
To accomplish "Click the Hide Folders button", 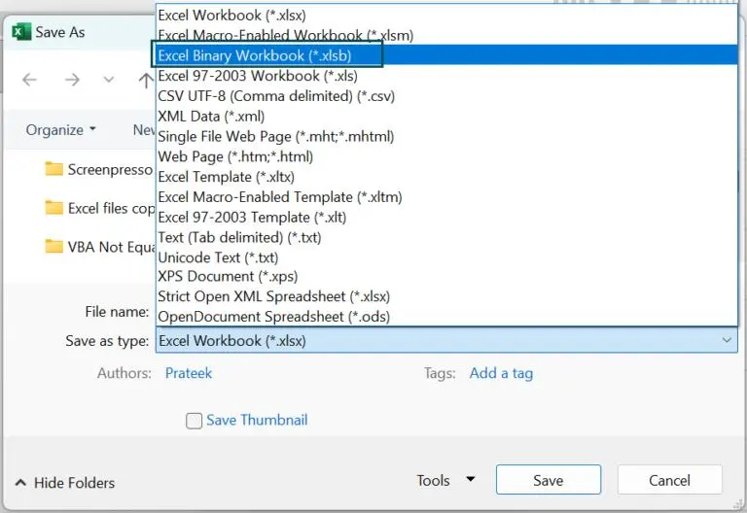I will [x=65, y=483].
